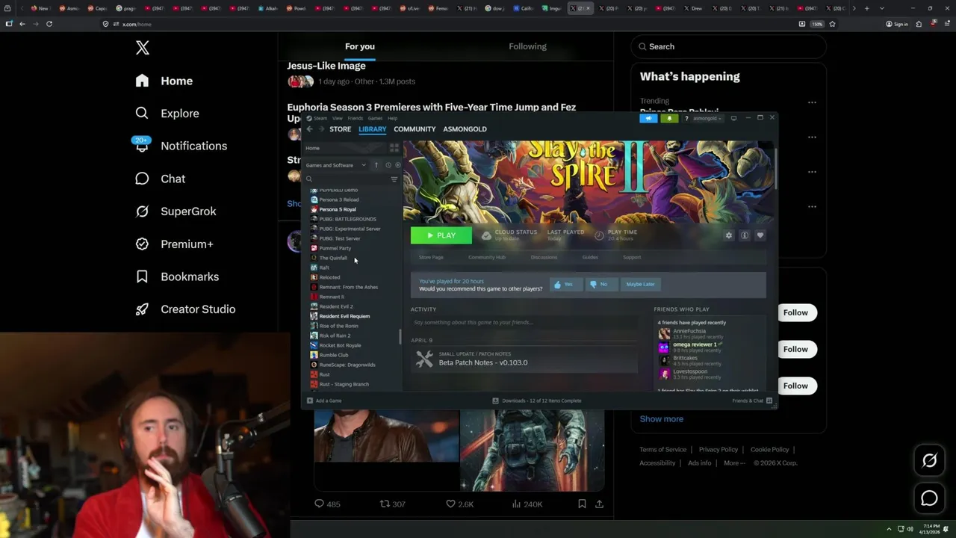Enter Big Picture mode via monitor icon
956x538 pixels.
733,118
